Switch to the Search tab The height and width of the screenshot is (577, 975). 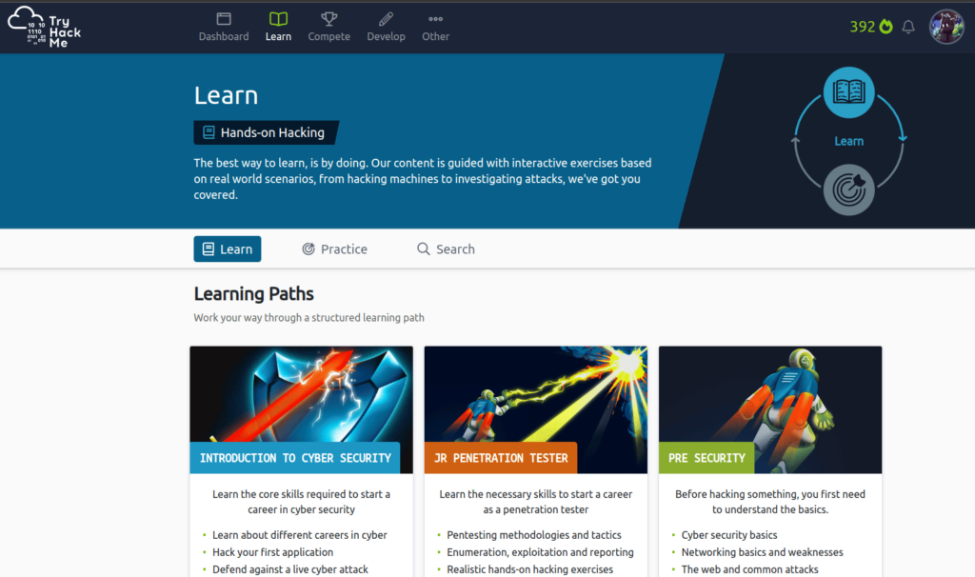[446, 249]
